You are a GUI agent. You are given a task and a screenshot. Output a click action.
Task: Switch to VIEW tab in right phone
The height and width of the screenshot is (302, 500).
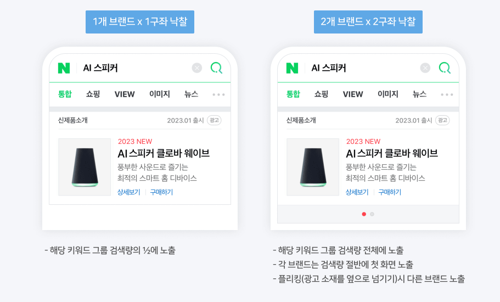tap(353, 94)
